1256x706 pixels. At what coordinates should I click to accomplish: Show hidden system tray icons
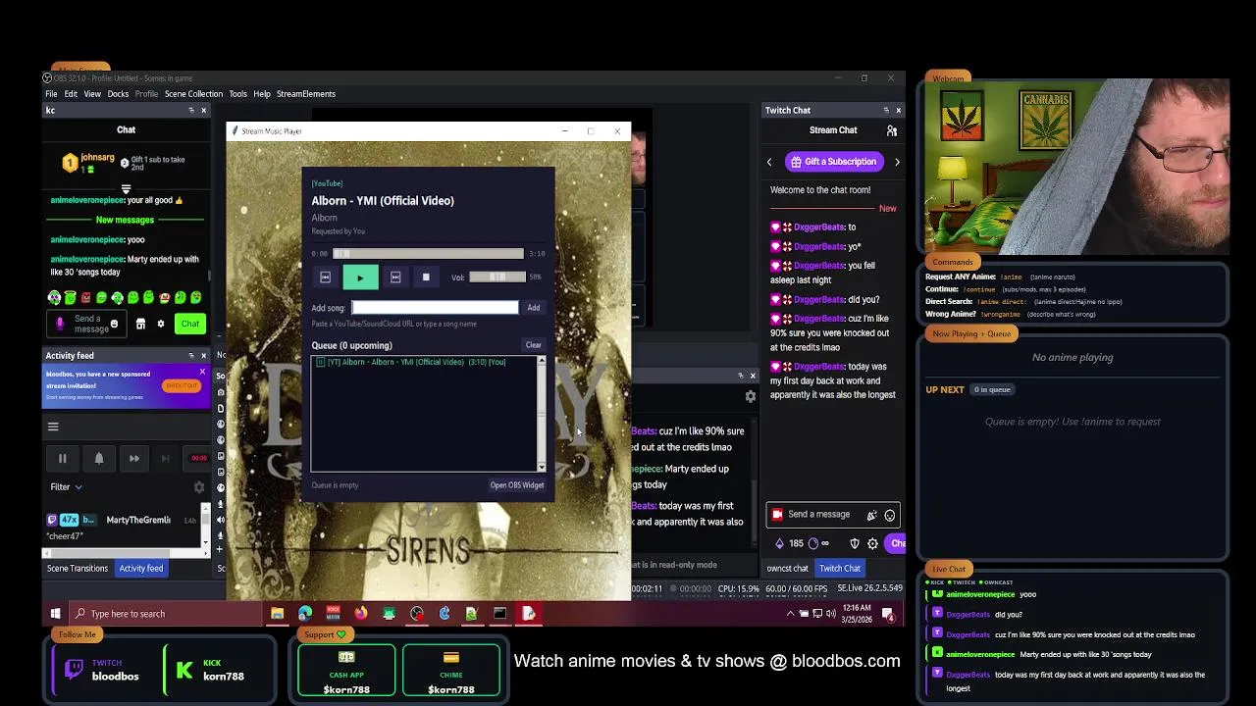pyautogui.click(x=791, y=614)
